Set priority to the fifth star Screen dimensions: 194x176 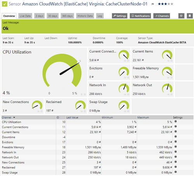[x=172, y=4]
